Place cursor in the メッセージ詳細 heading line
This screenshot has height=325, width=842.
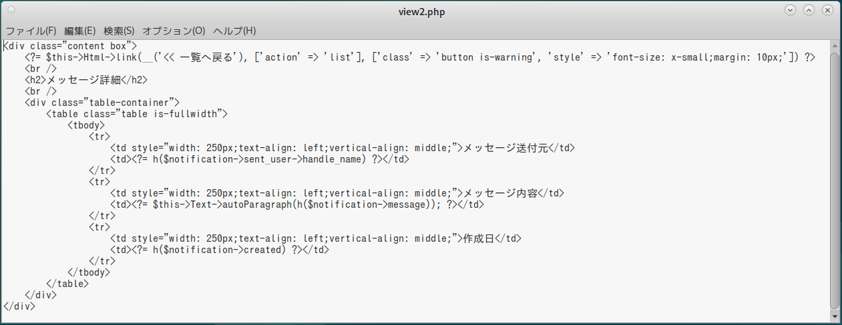[85, 80]
